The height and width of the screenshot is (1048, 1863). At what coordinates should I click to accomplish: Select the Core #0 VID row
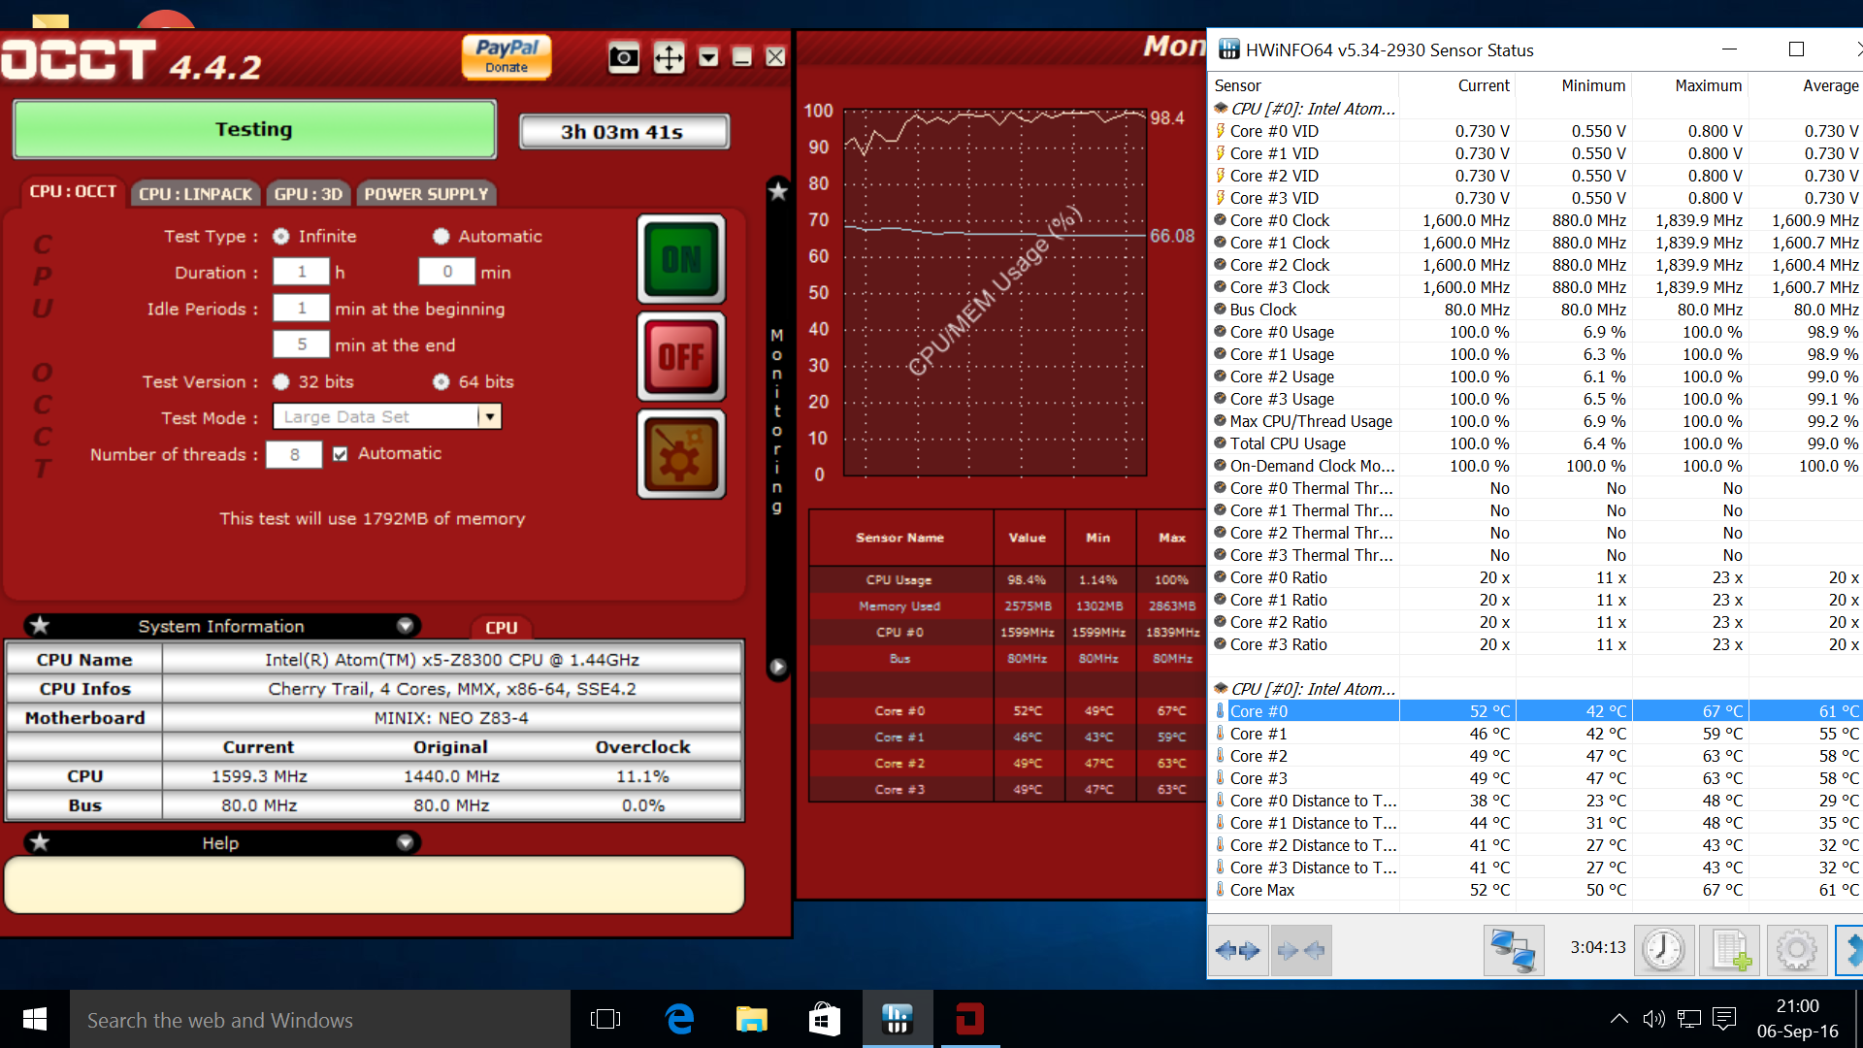click(1535, 131)
